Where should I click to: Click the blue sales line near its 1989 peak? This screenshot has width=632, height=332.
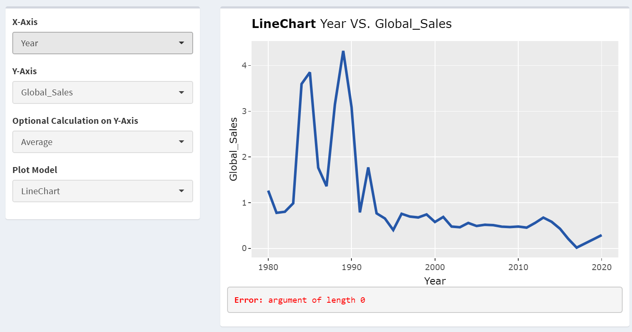pyautogui.click(x=343, y=52)
